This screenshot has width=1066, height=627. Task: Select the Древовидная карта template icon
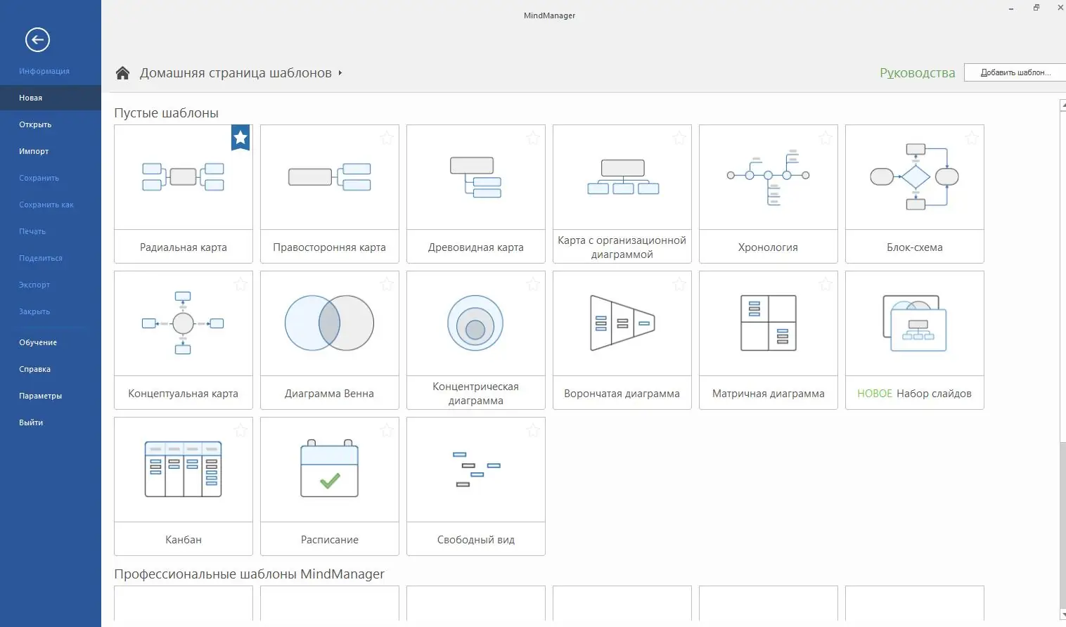pos(475,177)
